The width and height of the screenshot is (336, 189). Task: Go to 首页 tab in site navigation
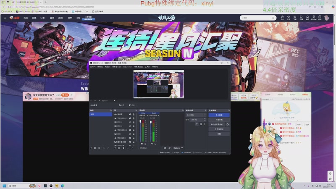pos(26,18)
